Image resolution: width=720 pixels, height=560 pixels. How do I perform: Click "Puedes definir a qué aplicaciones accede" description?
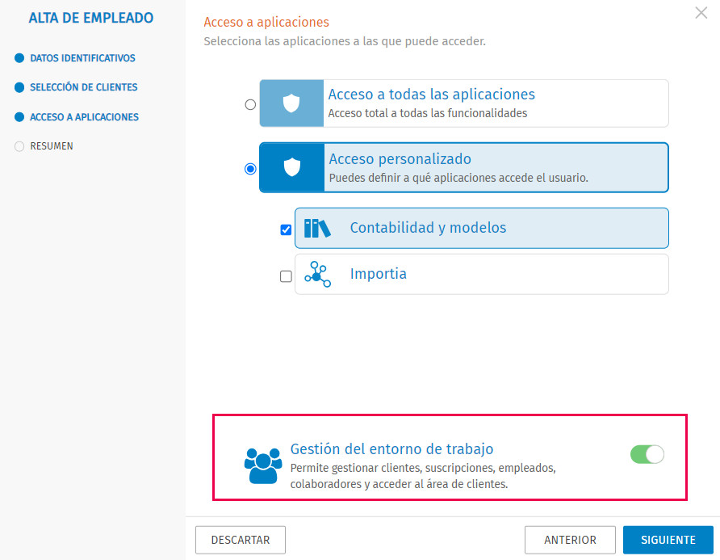pos(458,178)
